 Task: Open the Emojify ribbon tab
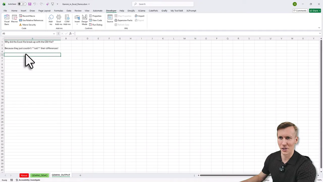131,11
